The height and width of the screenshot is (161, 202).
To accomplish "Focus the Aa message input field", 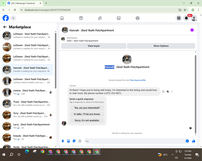I will click(135, 141).
